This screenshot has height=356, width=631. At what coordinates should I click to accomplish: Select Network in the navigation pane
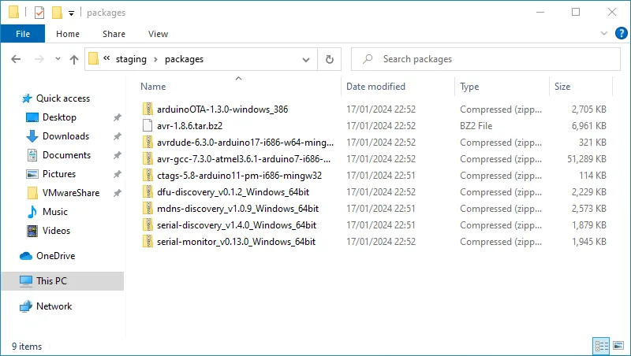(54, 306)
